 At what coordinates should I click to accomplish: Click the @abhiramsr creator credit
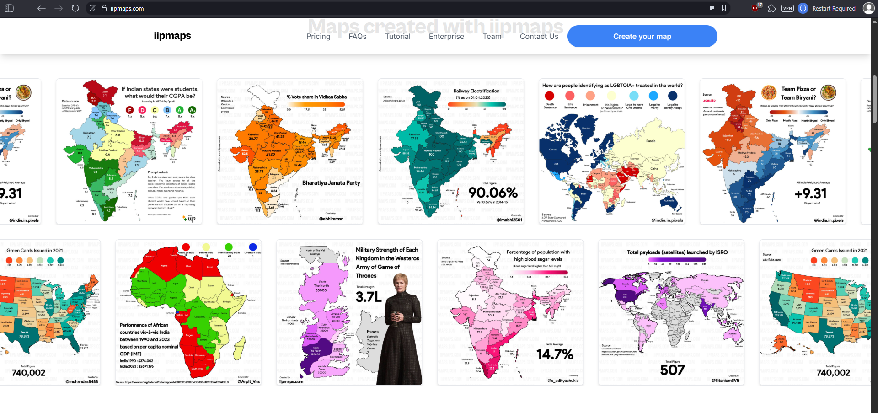coord(331,219)
